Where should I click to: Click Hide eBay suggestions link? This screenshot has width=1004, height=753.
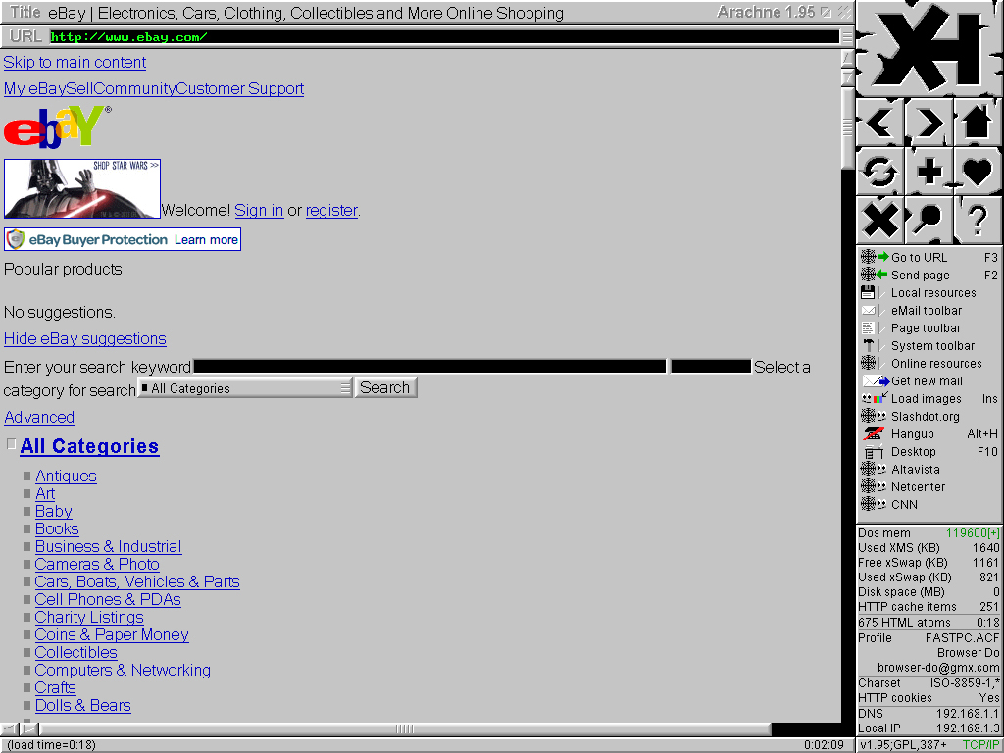tap(85, 339)
